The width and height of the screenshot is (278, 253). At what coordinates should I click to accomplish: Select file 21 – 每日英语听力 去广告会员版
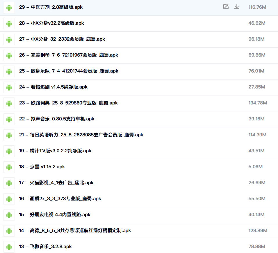[x=81, y=135]
